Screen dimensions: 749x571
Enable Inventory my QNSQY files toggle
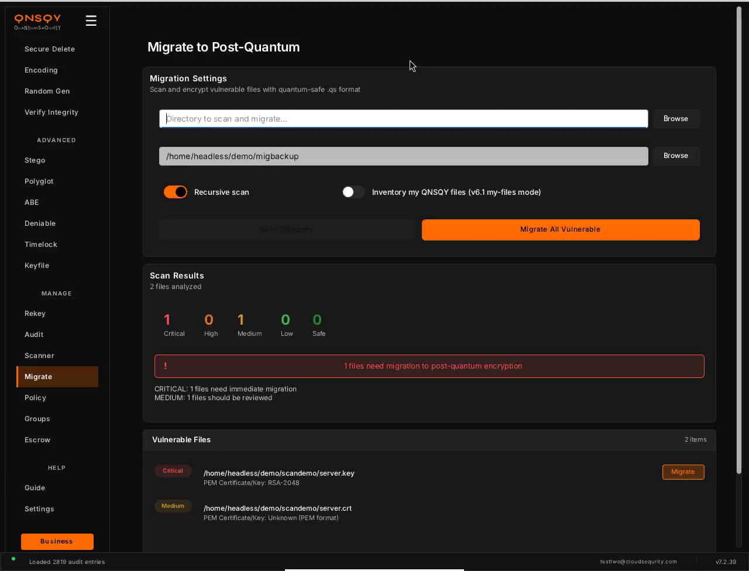click(353, 192)
